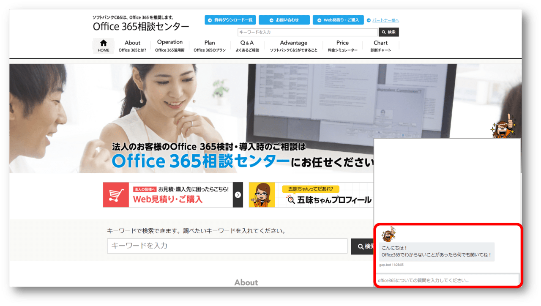Click the お問い合わせ button
Screen dimensions: 541x306
click(284, 20)
